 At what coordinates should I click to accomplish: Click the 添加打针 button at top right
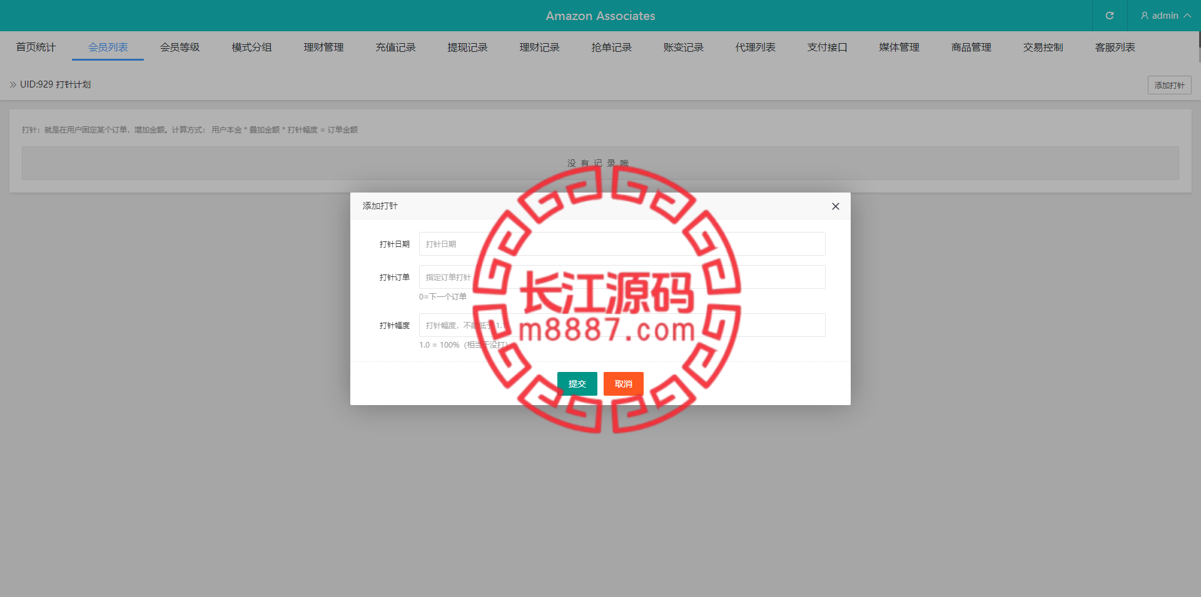pyautogui.click(x=1169, y=85)
